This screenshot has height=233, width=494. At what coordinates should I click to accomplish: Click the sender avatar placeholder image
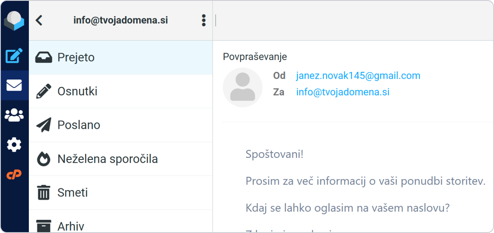pos(243,88)
